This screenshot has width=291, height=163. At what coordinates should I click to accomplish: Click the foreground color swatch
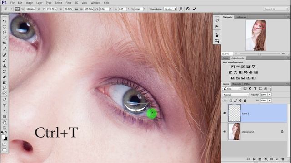coord(3,137)
